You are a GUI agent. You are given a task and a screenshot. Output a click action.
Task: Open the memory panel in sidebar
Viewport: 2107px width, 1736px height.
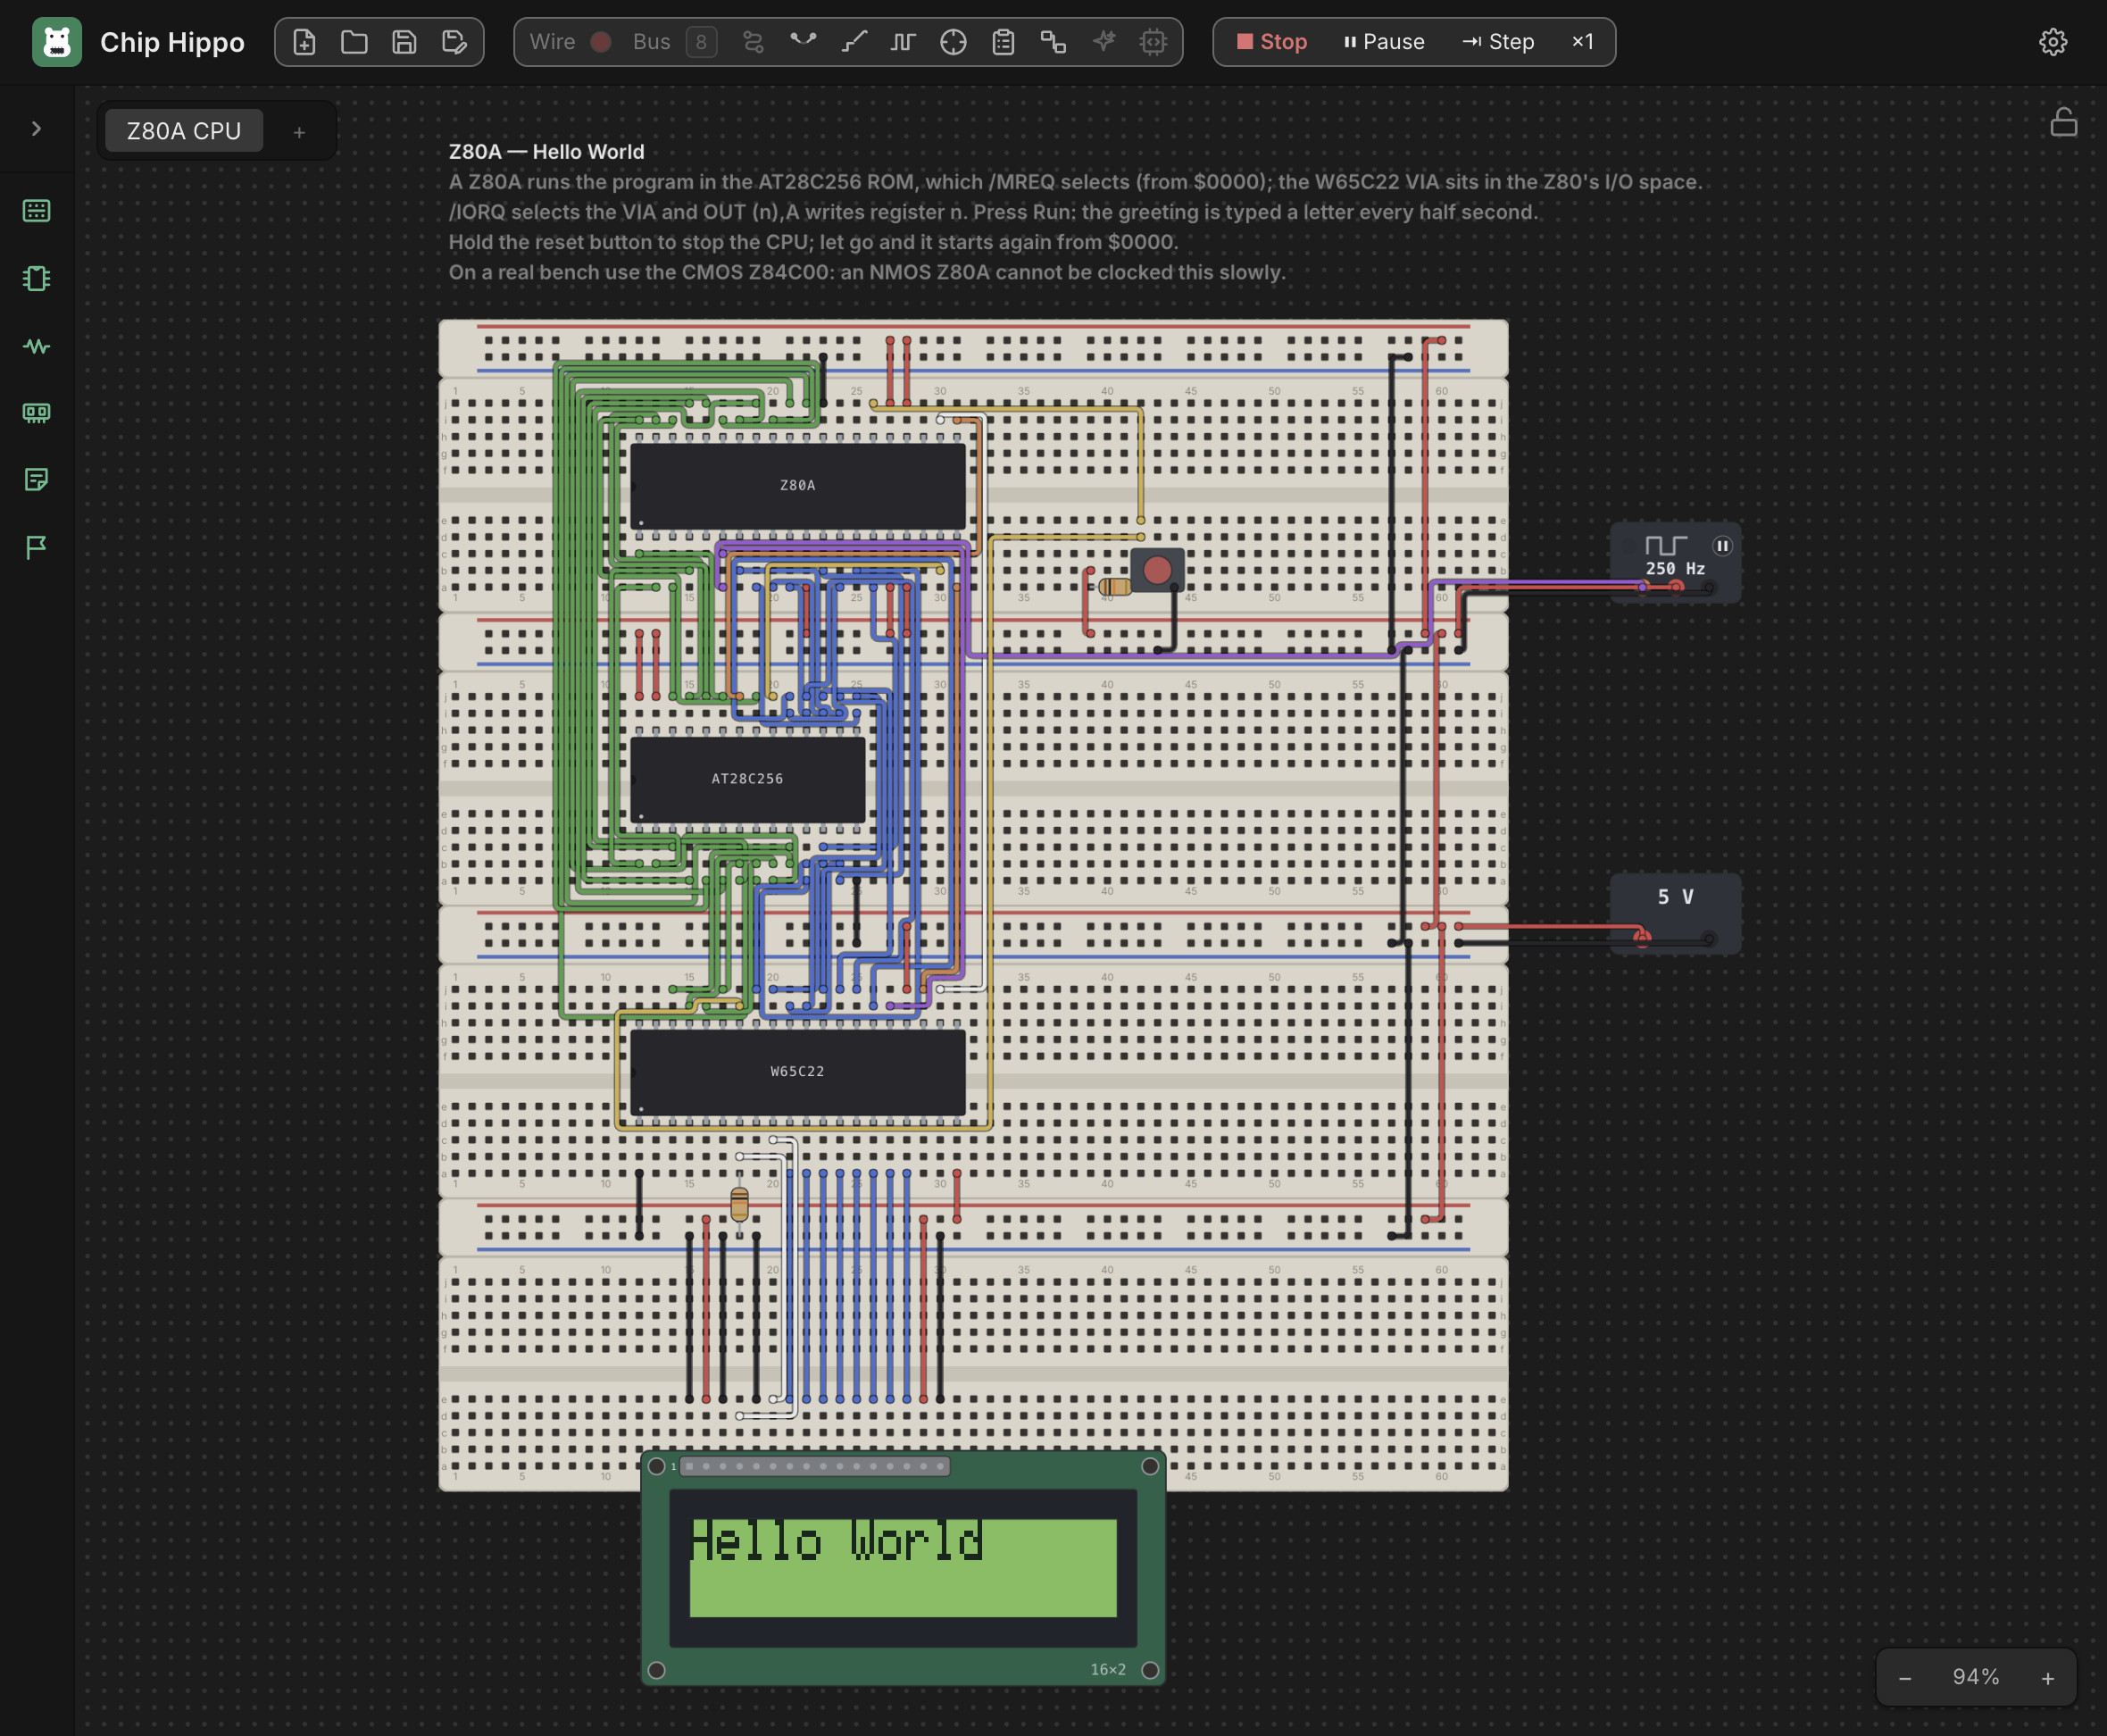(37, 413)
